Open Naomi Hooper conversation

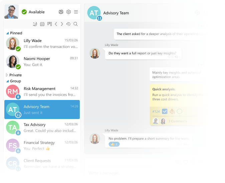point(42,62)
